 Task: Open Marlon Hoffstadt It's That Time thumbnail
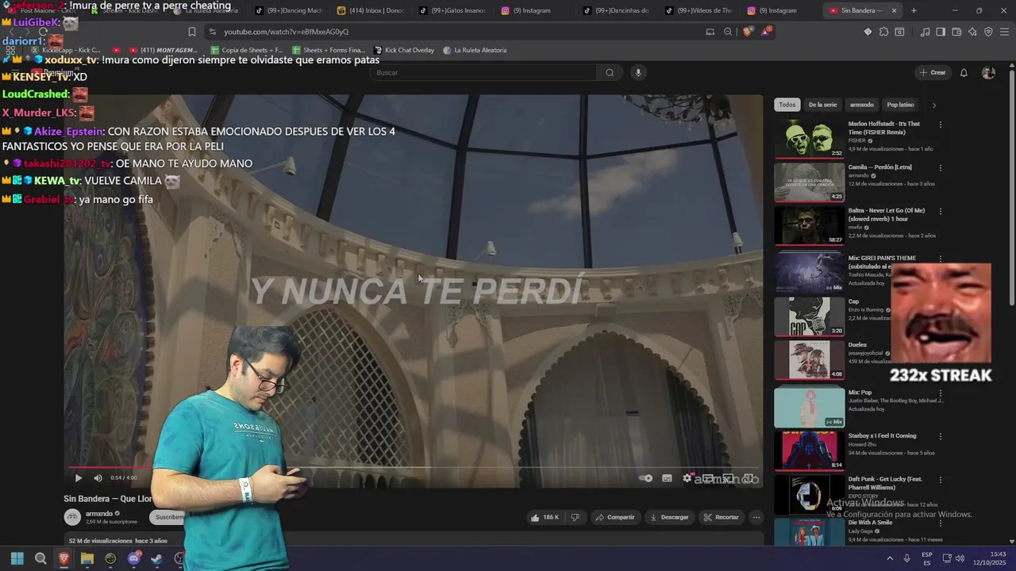point(810,139)
